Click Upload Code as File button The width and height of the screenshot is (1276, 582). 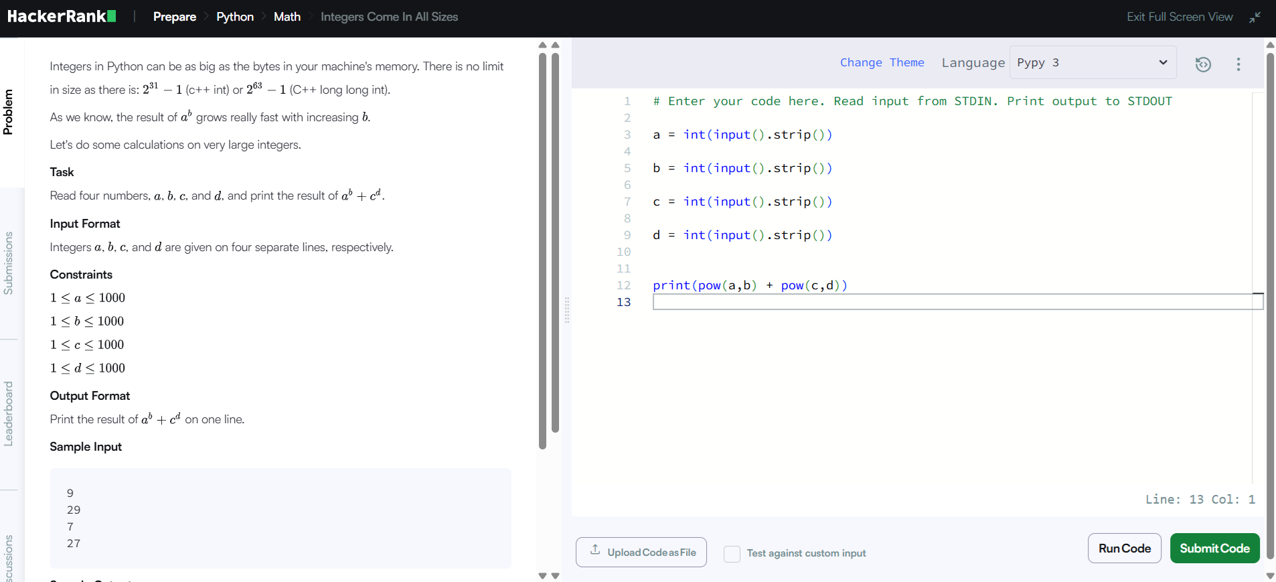(641, 553)
